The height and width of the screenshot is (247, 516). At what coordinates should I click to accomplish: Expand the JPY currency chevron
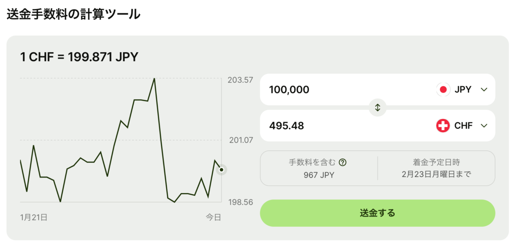pos(484,90)
